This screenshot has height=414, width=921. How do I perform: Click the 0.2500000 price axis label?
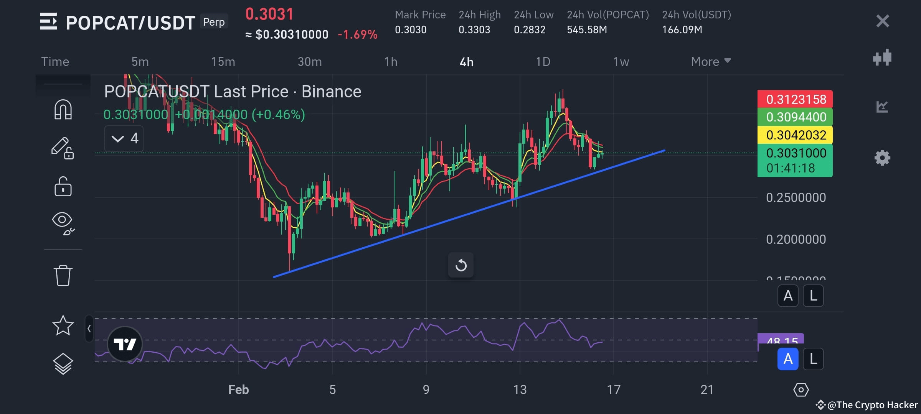coord(796,197)
